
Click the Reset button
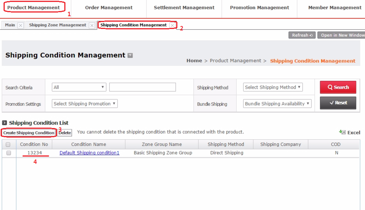[338, 103]
